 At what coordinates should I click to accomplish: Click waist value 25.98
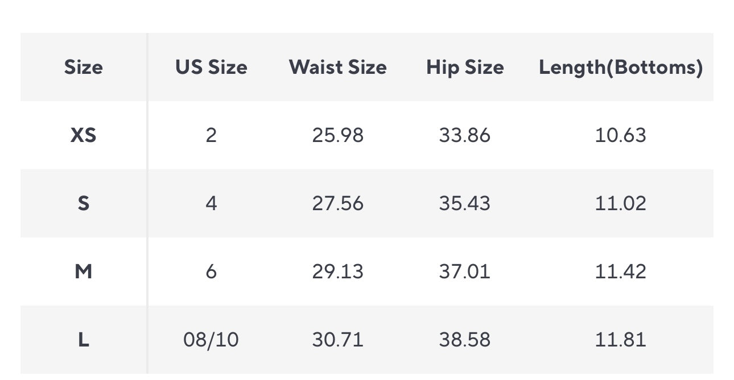tap(337, 135)
